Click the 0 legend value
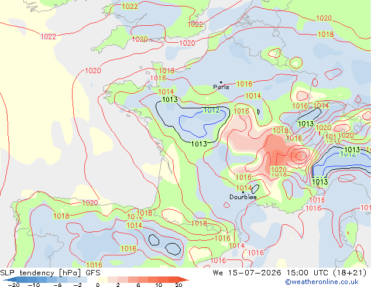The image size is (371, 287). (x=98, y=285)
